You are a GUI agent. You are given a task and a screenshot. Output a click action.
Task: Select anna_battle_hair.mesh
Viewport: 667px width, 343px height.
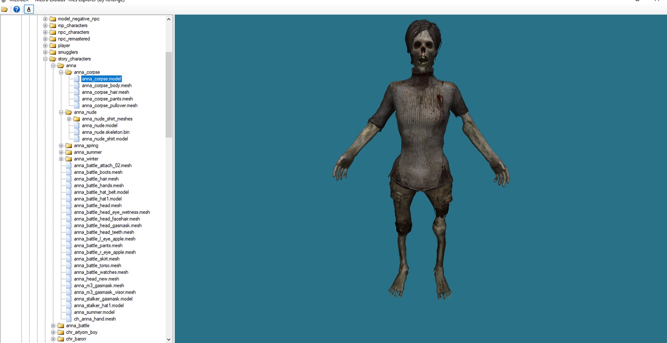coord(96,179)
